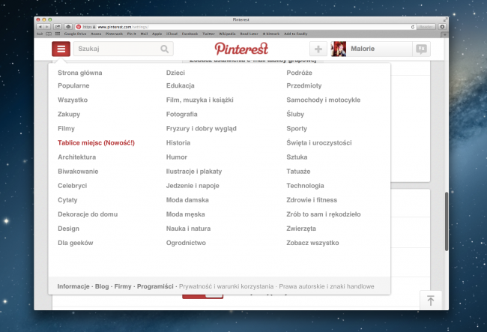Select Film, muzyka i książki category
This screenshot has width=487, height=332.
point(200,100)
